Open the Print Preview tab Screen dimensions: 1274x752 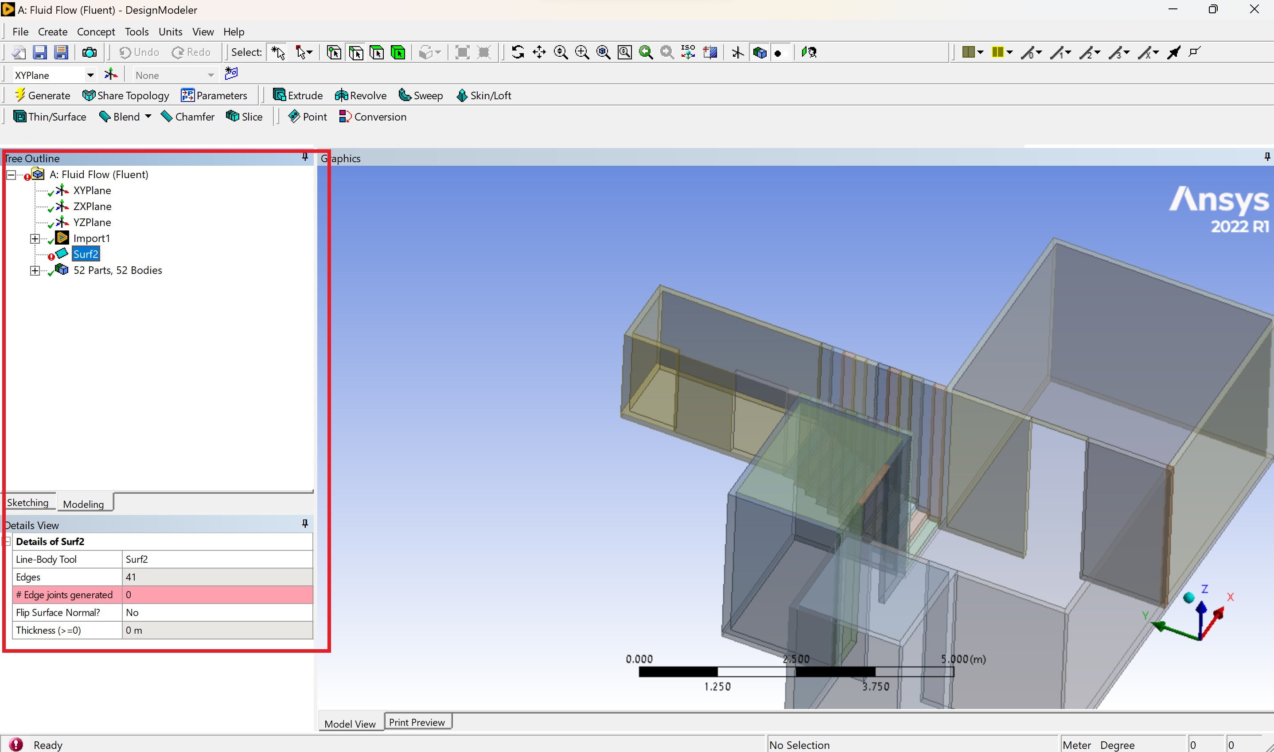(x=417, y=721)
